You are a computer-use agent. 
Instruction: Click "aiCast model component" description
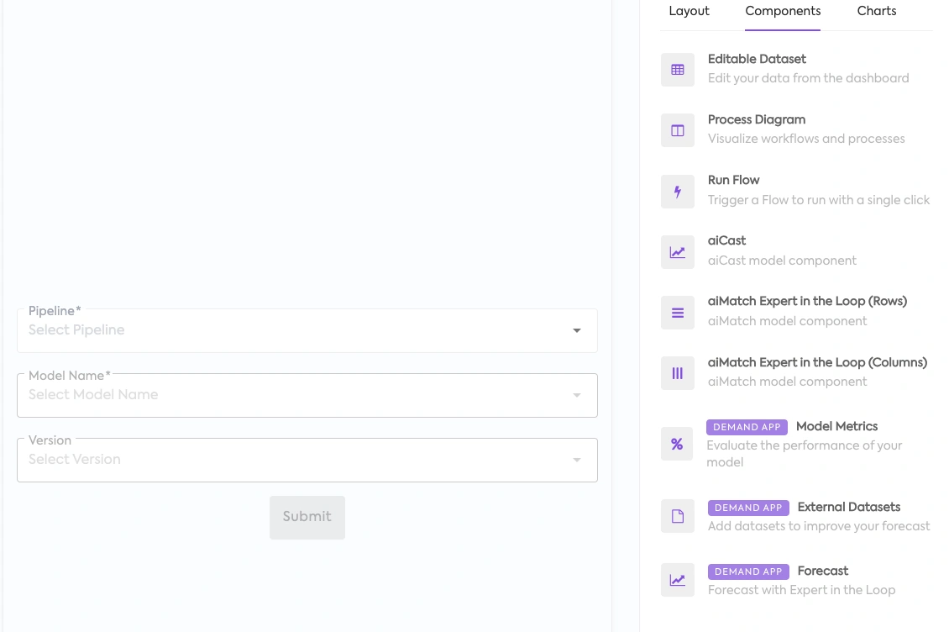click(x=782, y=261)
